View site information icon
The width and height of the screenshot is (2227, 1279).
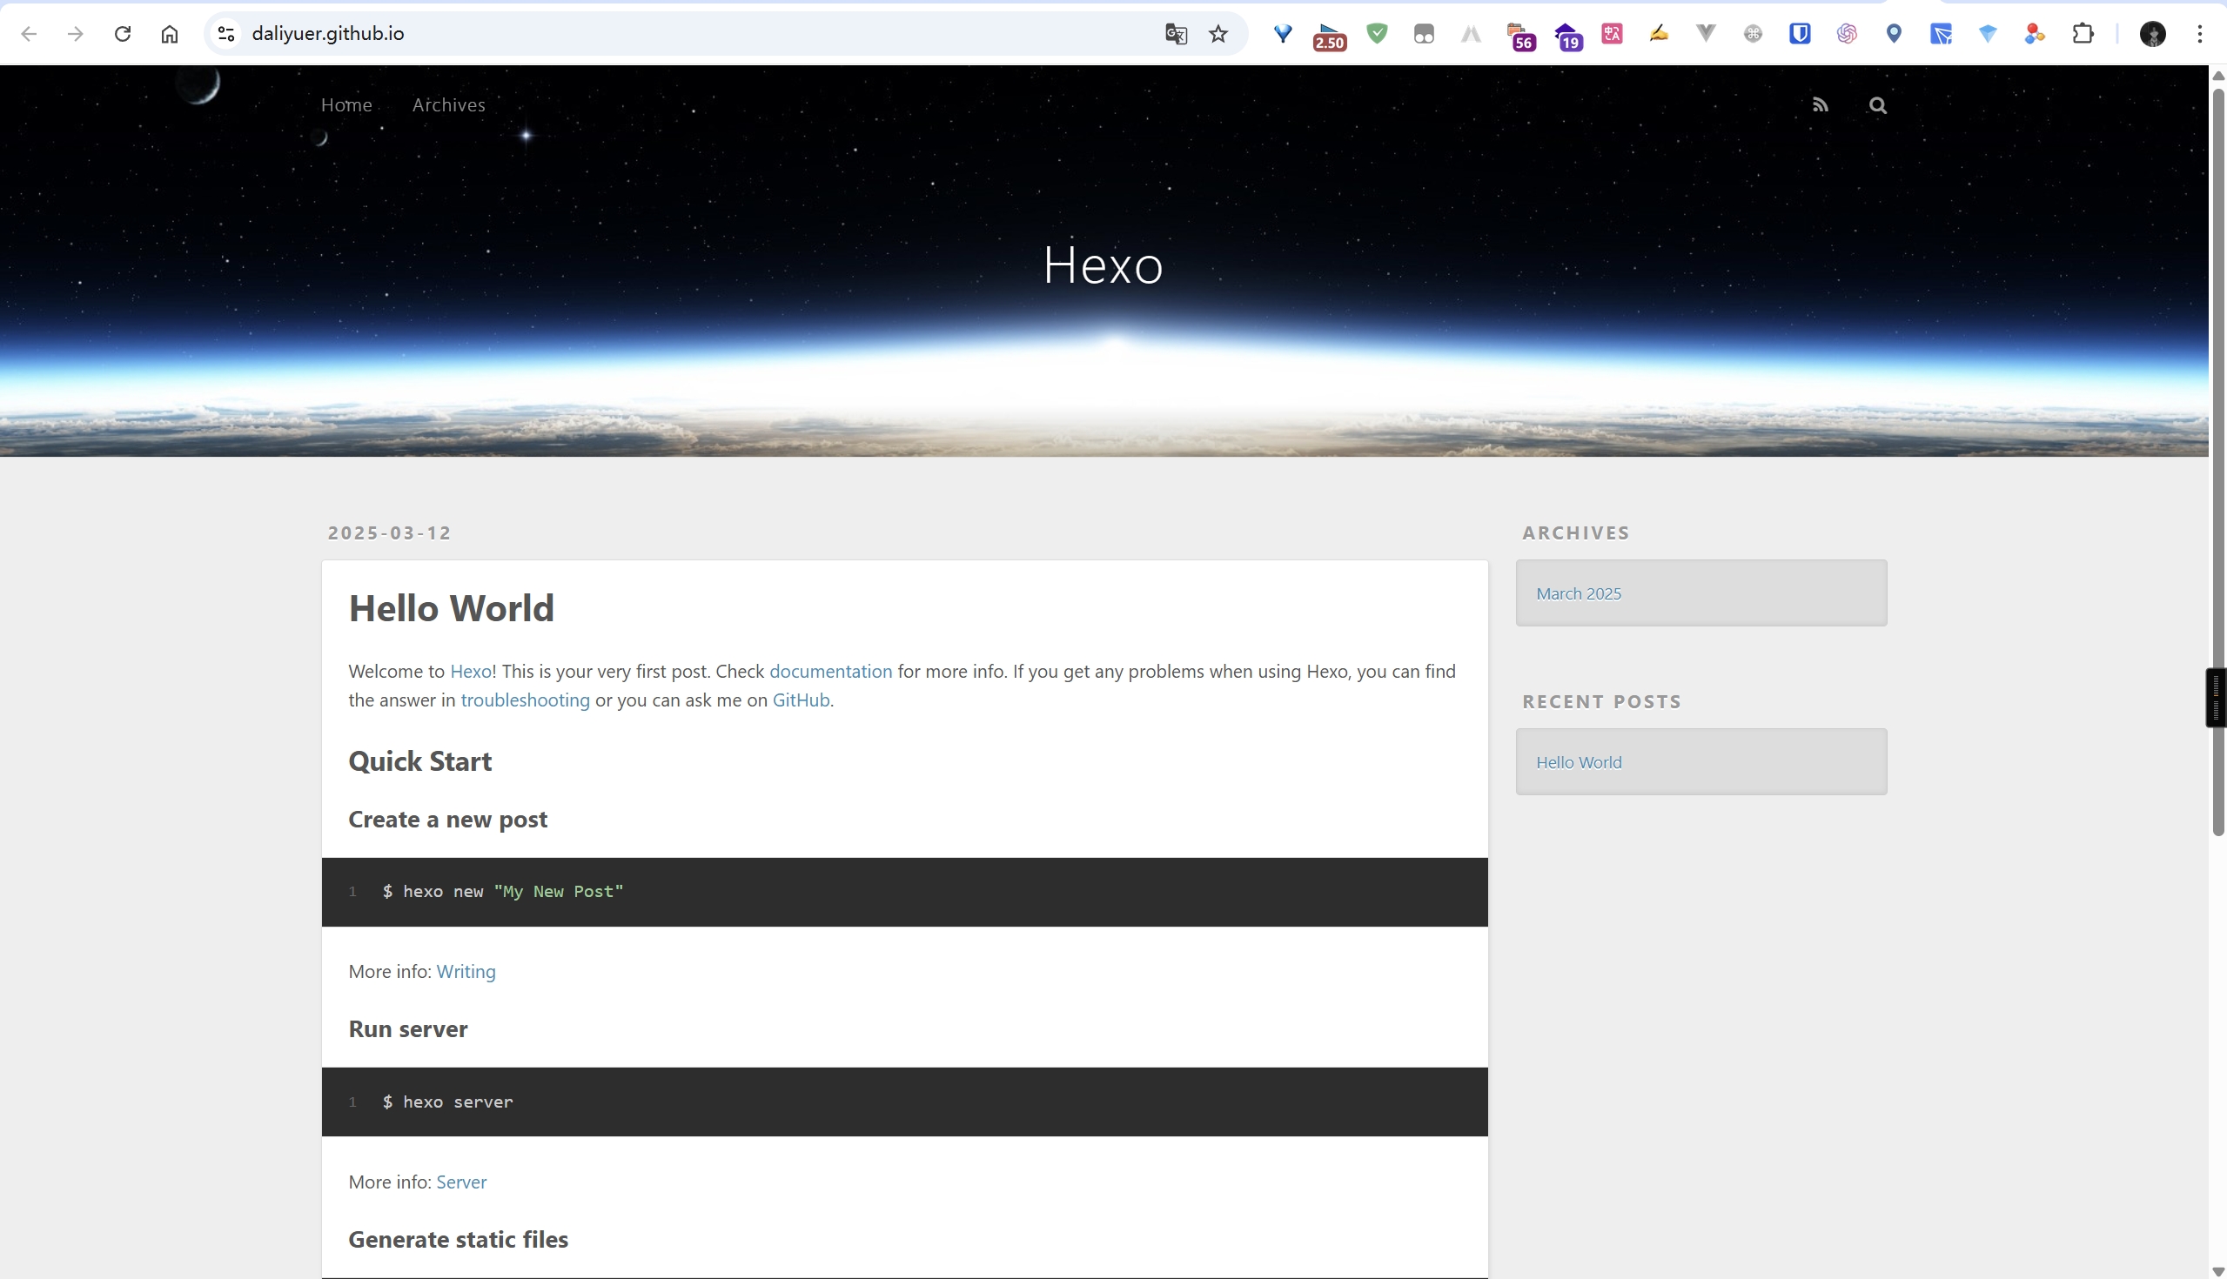[x=225, y=34]
